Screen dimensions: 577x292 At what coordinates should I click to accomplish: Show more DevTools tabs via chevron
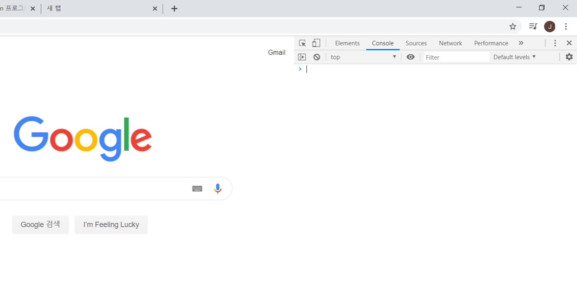tap(521, 43)
